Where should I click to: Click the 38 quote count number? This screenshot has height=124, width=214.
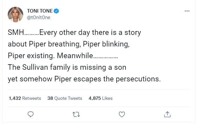click(x=50, y=98)
